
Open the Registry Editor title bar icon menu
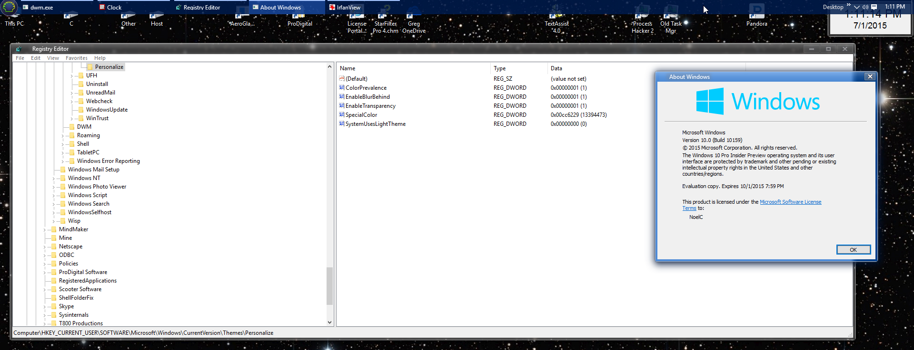(19, 49)
